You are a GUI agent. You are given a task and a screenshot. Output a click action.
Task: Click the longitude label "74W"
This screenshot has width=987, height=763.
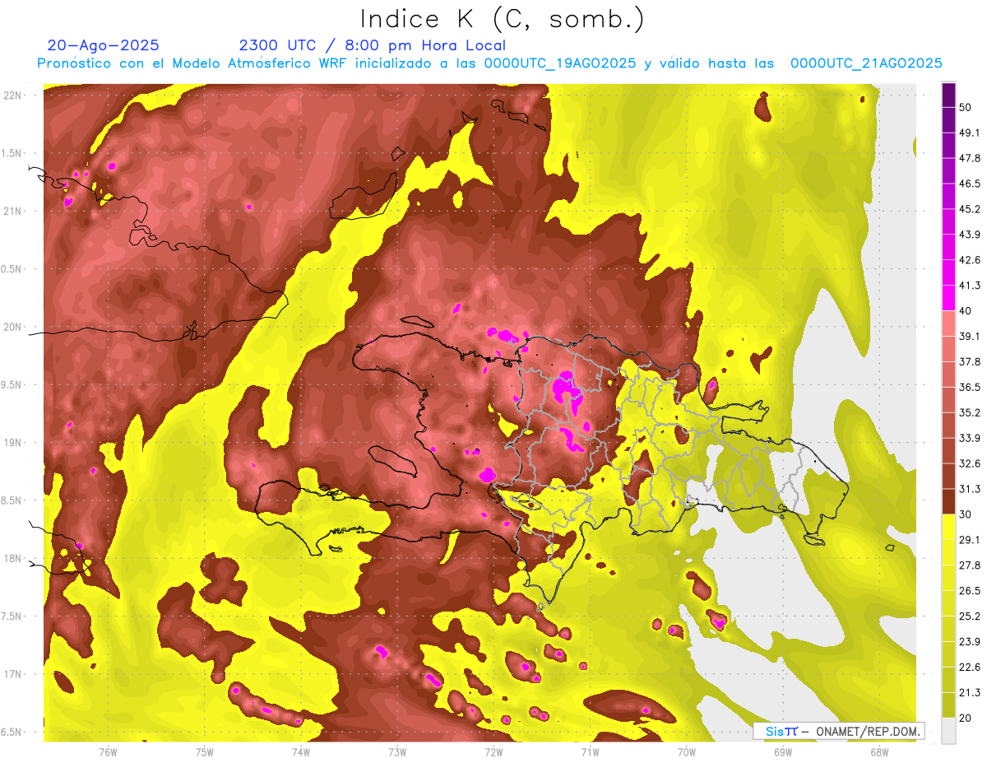pos(301,751)
